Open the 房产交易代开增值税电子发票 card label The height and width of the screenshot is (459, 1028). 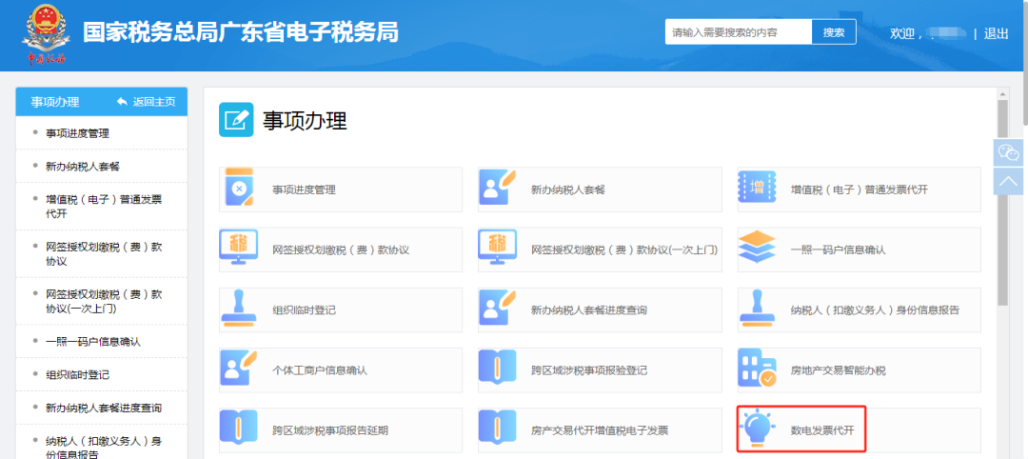[x=600, y=431]
